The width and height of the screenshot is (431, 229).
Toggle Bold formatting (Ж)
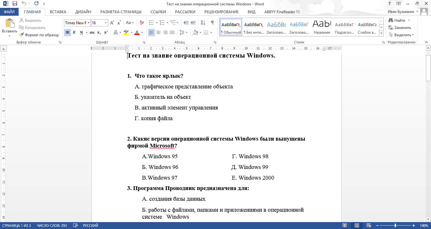pos(67,32)
